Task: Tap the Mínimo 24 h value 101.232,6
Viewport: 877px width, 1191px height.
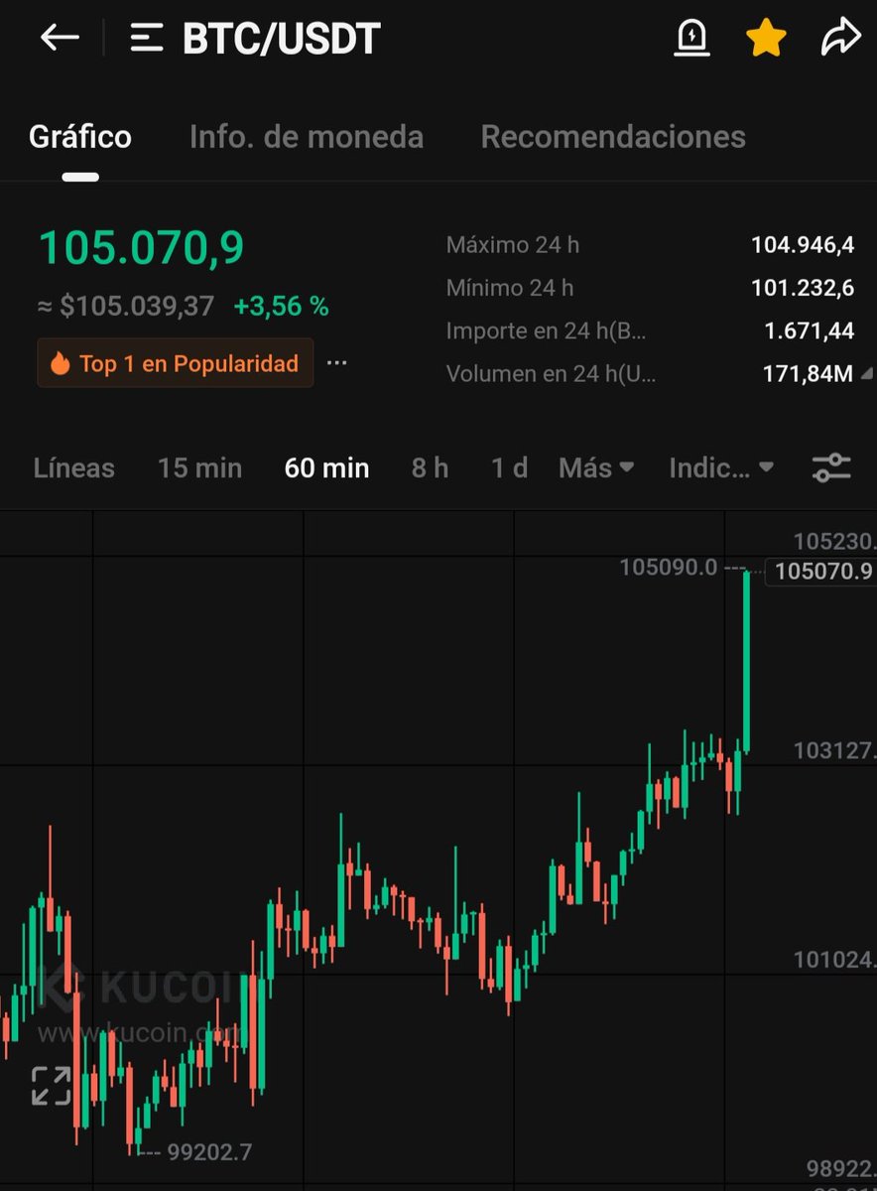Action: [x=803, y=289]
